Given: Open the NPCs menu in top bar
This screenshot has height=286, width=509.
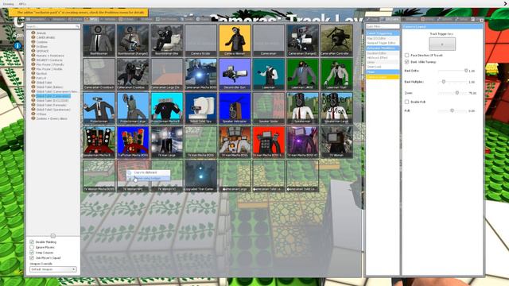Looking at the screenshot, I should click(22, 4).
